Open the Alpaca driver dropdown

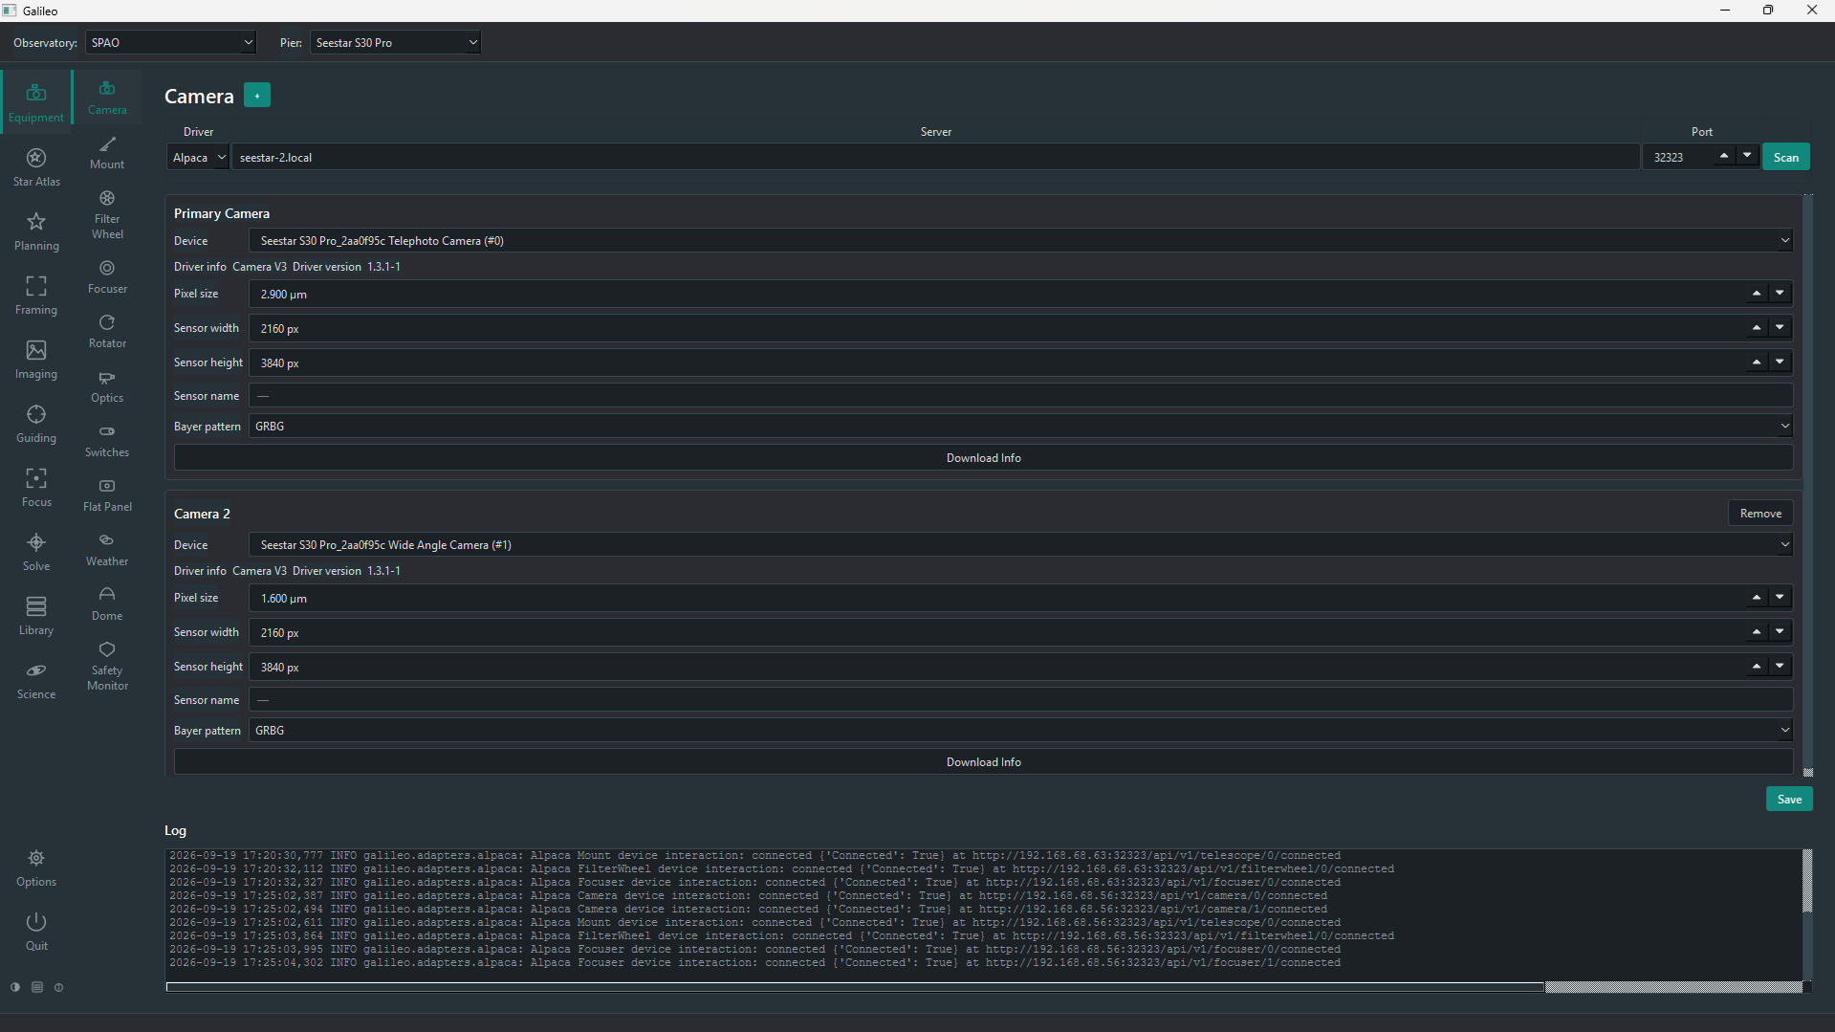[198, 157]
